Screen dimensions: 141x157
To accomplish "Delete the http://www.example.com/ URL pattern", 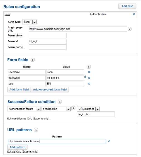I will point(109,141).
